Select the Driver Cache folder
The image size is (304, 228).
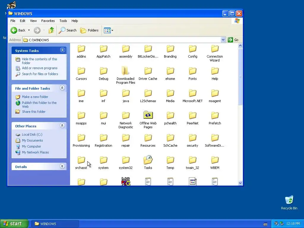click(148, 74)
